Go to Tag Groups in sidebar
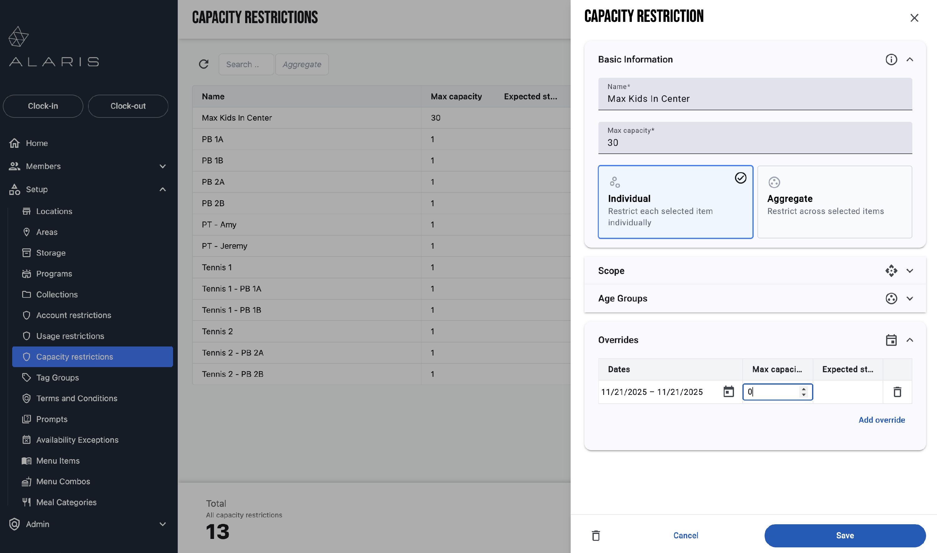This screenshot has width=937, height=553. pos(57,377)
